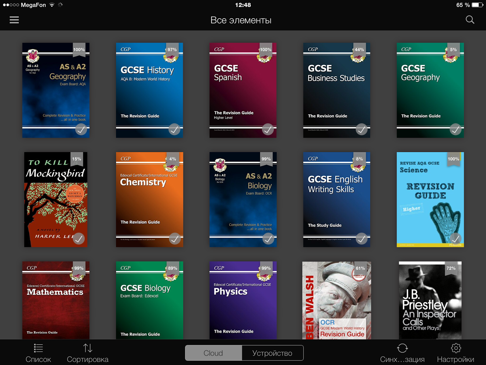Screen dimensions: 486x365
Task: Tap the MegaFon carrier label
Action: click(x=33, y=5)
